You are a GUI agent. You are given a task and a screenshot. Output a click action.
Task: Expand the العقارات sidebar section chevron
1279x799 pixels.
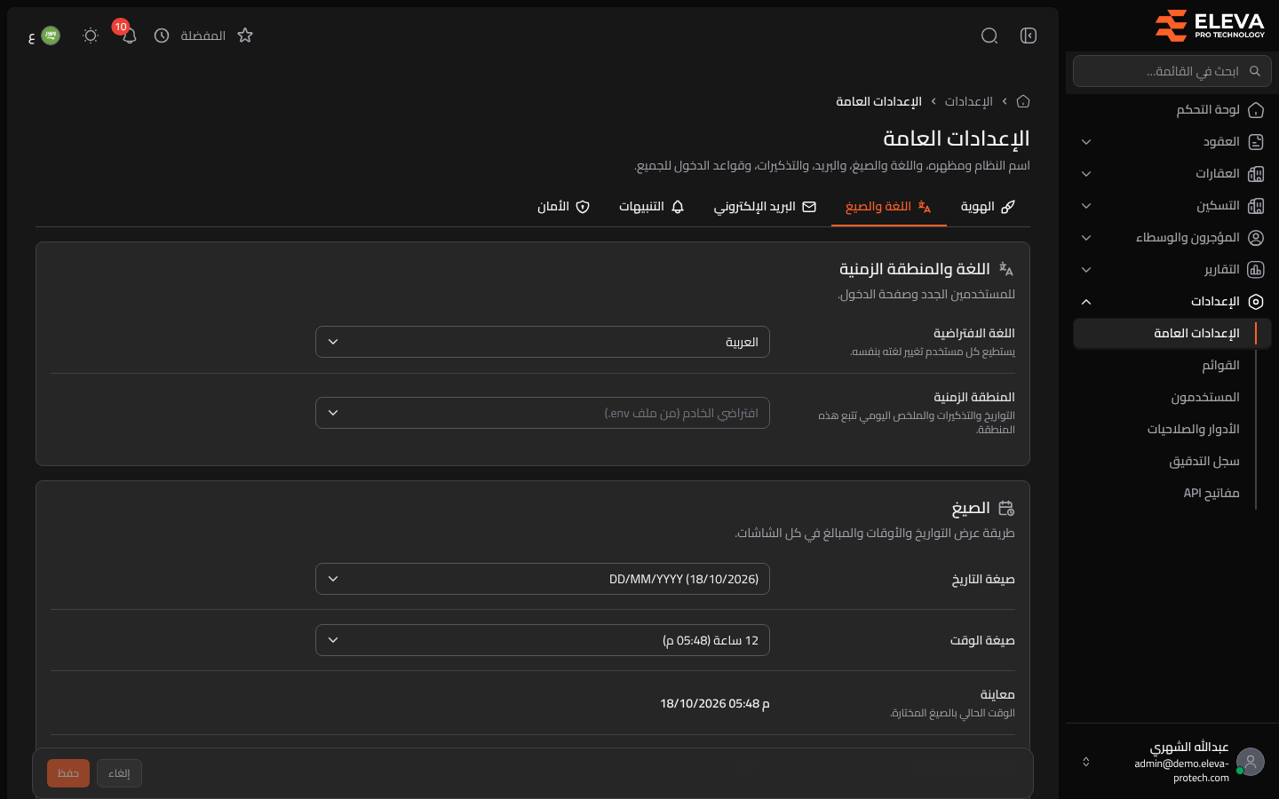[1086, 174]
